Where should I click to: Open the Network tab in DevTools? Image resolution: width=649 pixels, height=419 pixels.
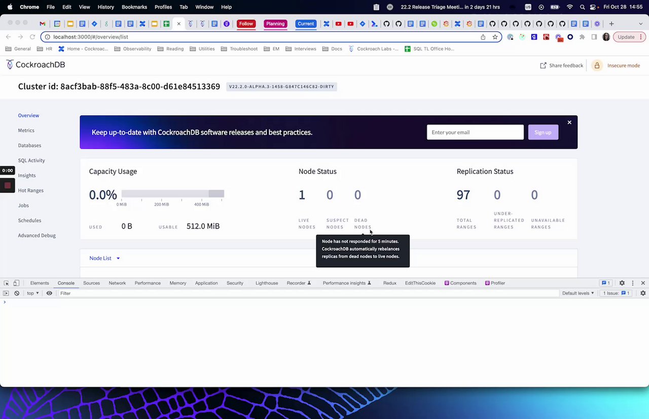click(x=117, y=283)
